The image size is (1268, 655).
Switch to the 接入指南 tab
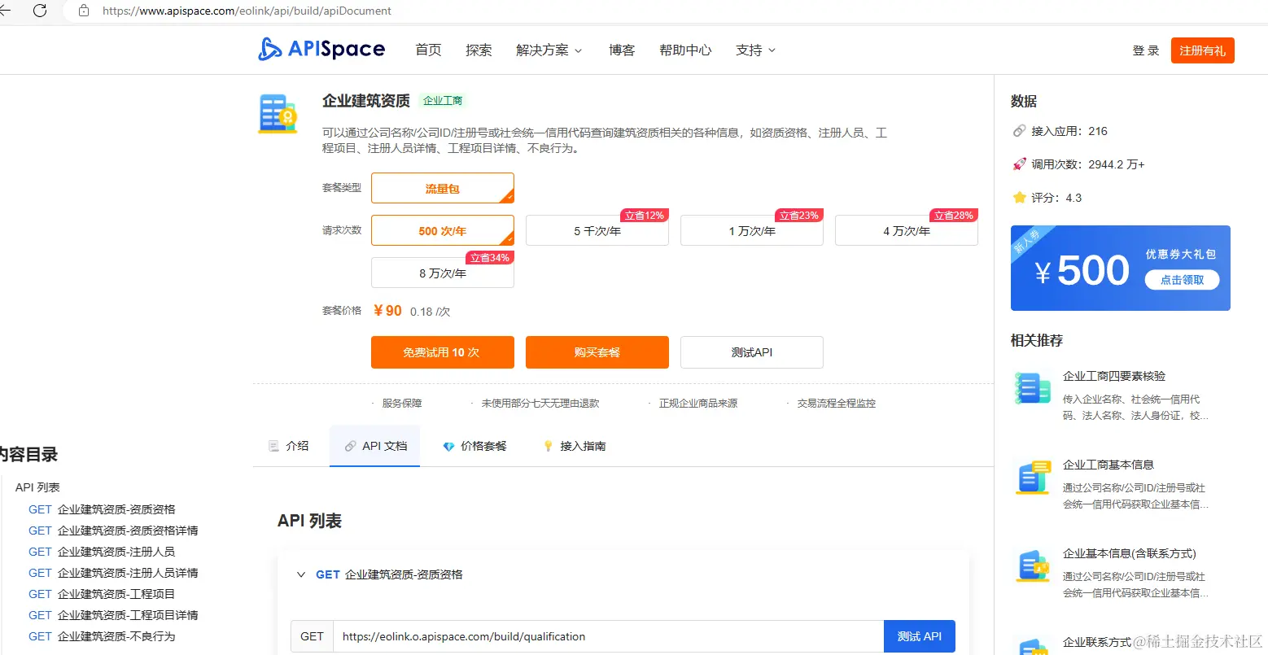point(575,446)
